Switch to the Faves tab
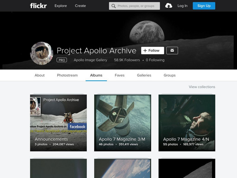This screenshot has height=178, width=237. click(120, 75)
